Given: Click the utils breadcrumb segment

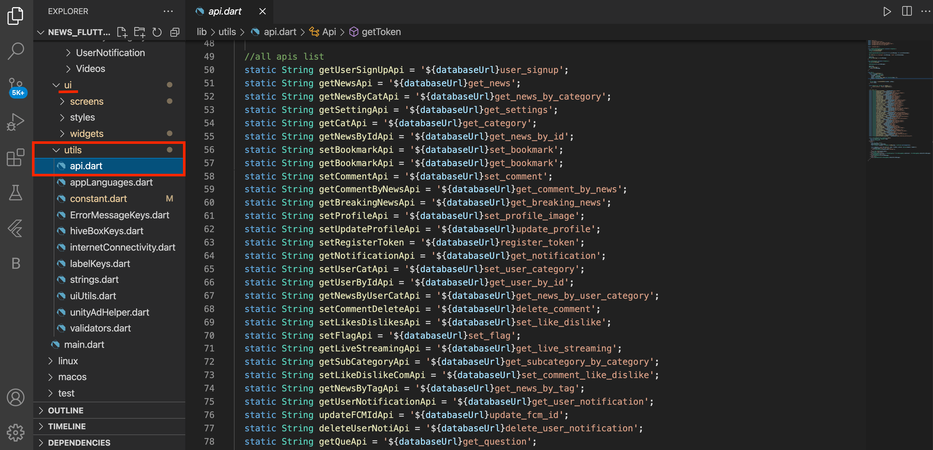Looking at the screenshot, I should (x=227, y=32).
